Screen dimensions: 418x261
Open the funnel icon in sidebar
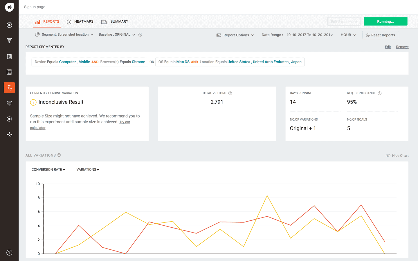[9, 41]
